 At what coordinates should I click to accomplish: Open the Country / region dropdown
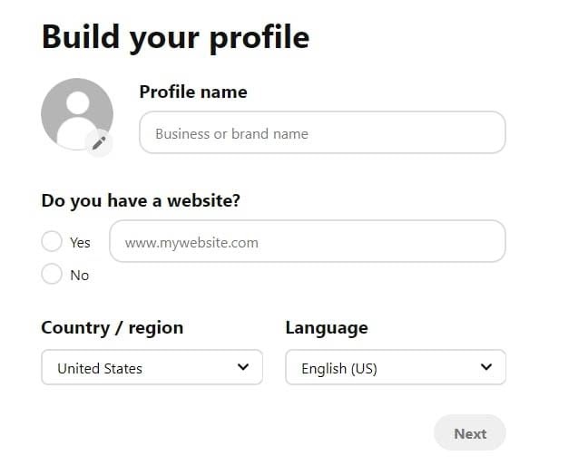(x=152, y=367)
